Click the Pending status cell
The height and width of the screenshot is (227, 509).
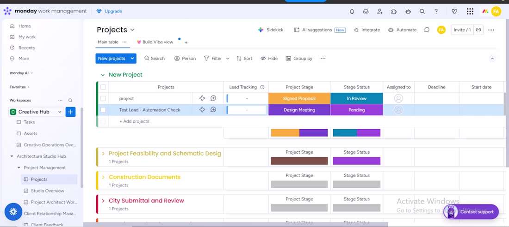pos(357,110)
